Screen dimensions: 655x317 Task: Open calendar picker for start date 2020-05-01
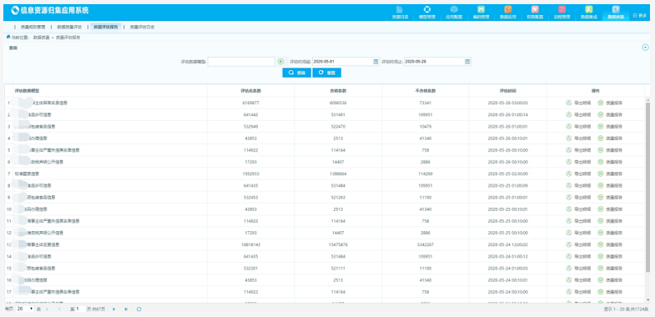click(x=375, y=62)
